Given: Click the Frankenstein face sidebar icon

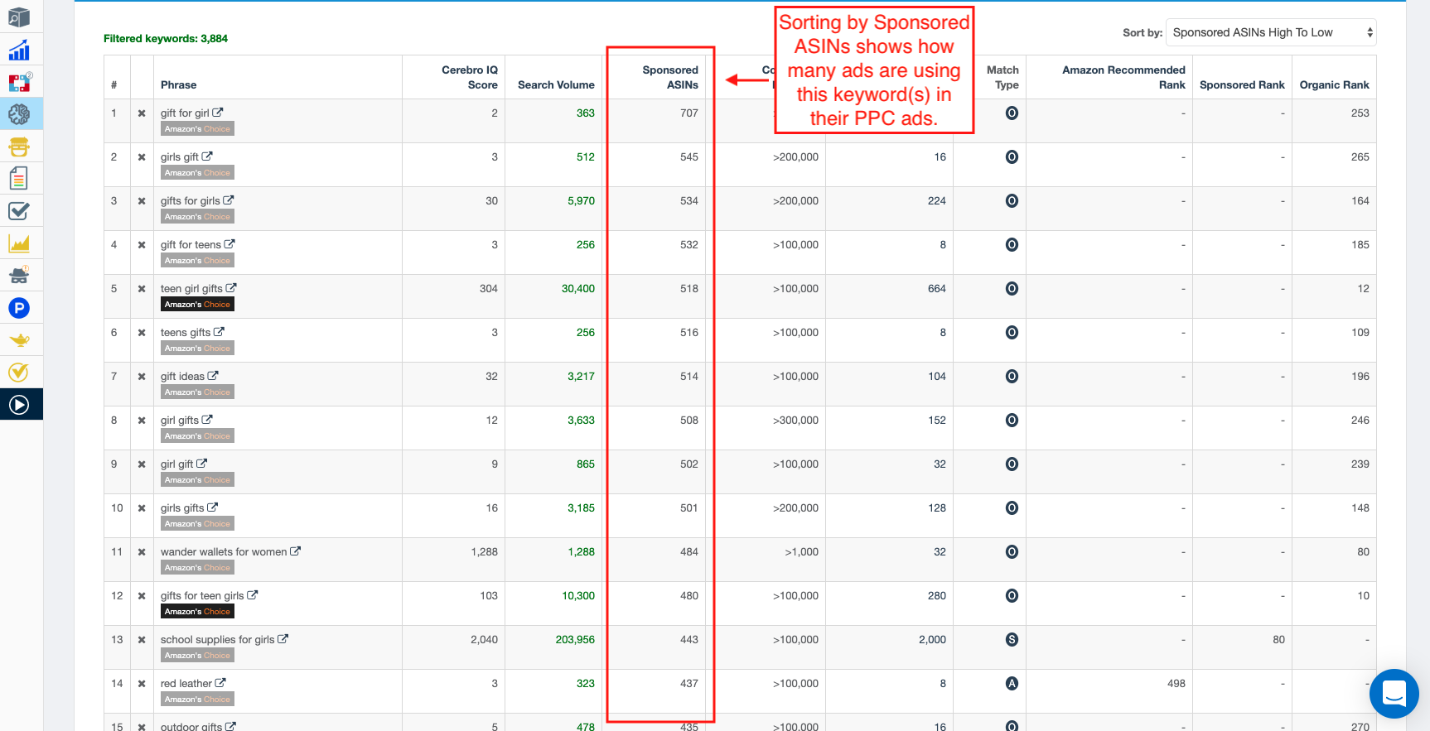Looking at the screenshot, I should pyautogui.click(x=19, y=147).
